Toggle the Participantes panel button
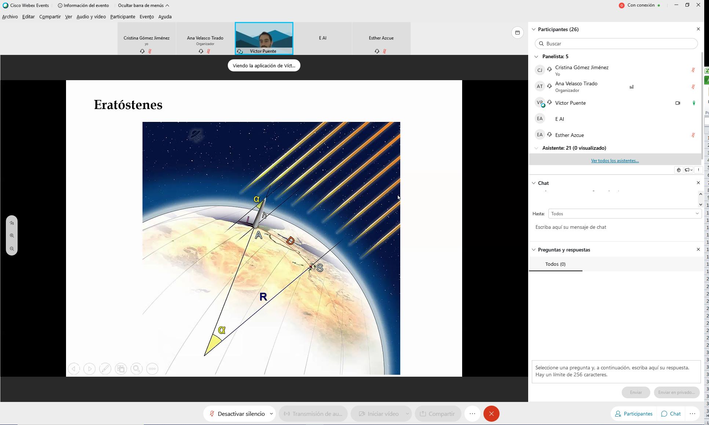Viewport: 709px width, 425px height. pos(633,414)
